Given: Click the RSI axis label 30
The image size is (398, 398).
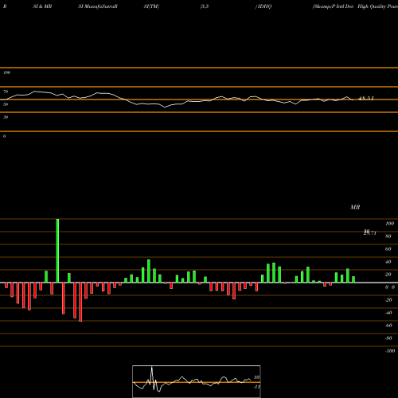Looking at the screenshot, I should [x=6, y=117].
